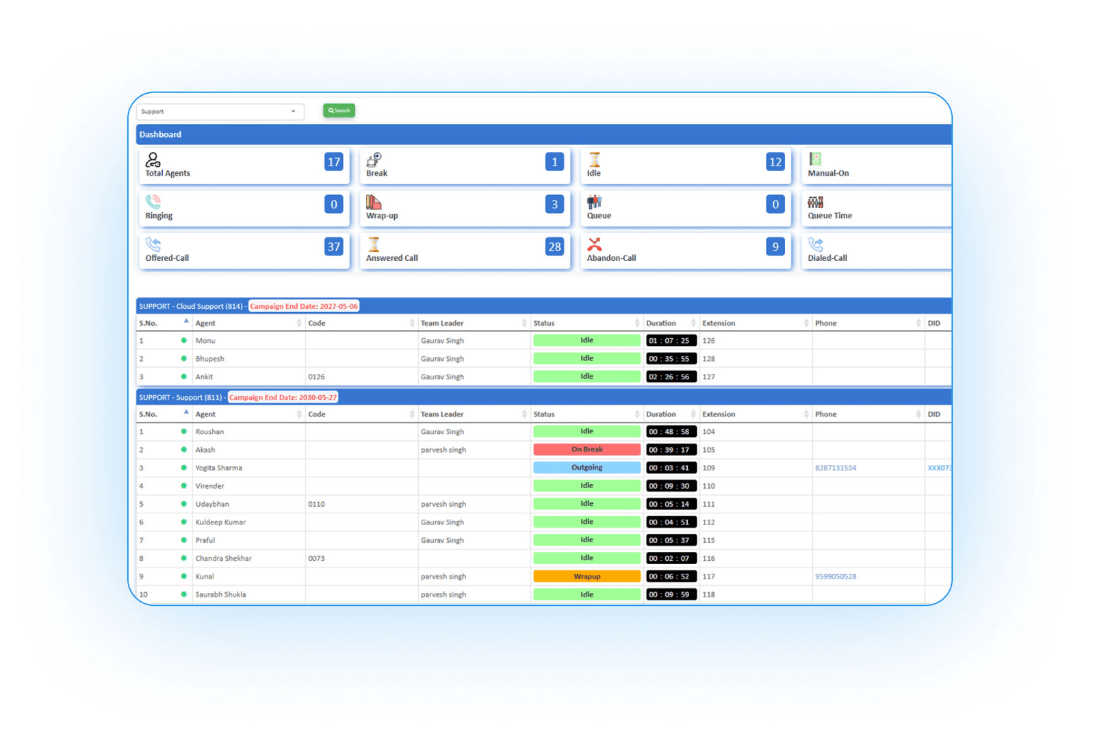Click the Queue people icon

[594, 202]
